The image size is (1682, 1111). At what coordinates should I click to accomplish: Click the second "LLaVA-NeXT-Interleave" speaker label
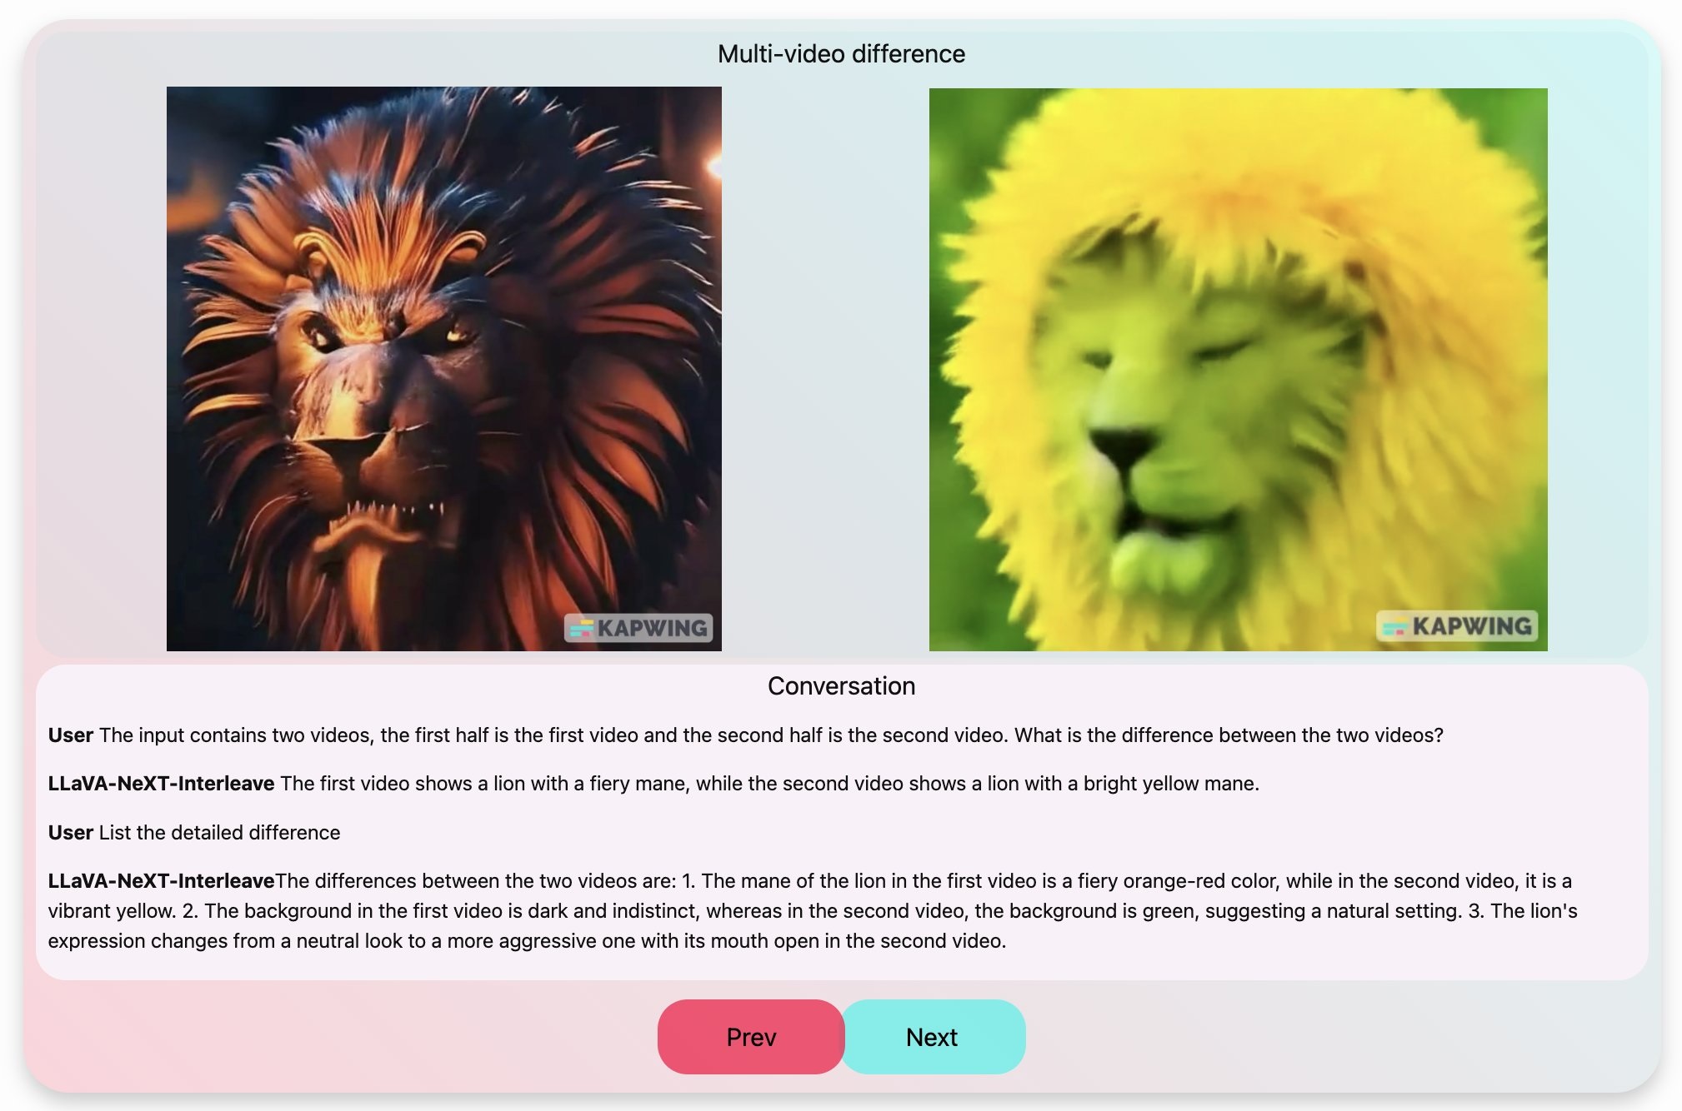pyautogui.click(x=161, y=881)
